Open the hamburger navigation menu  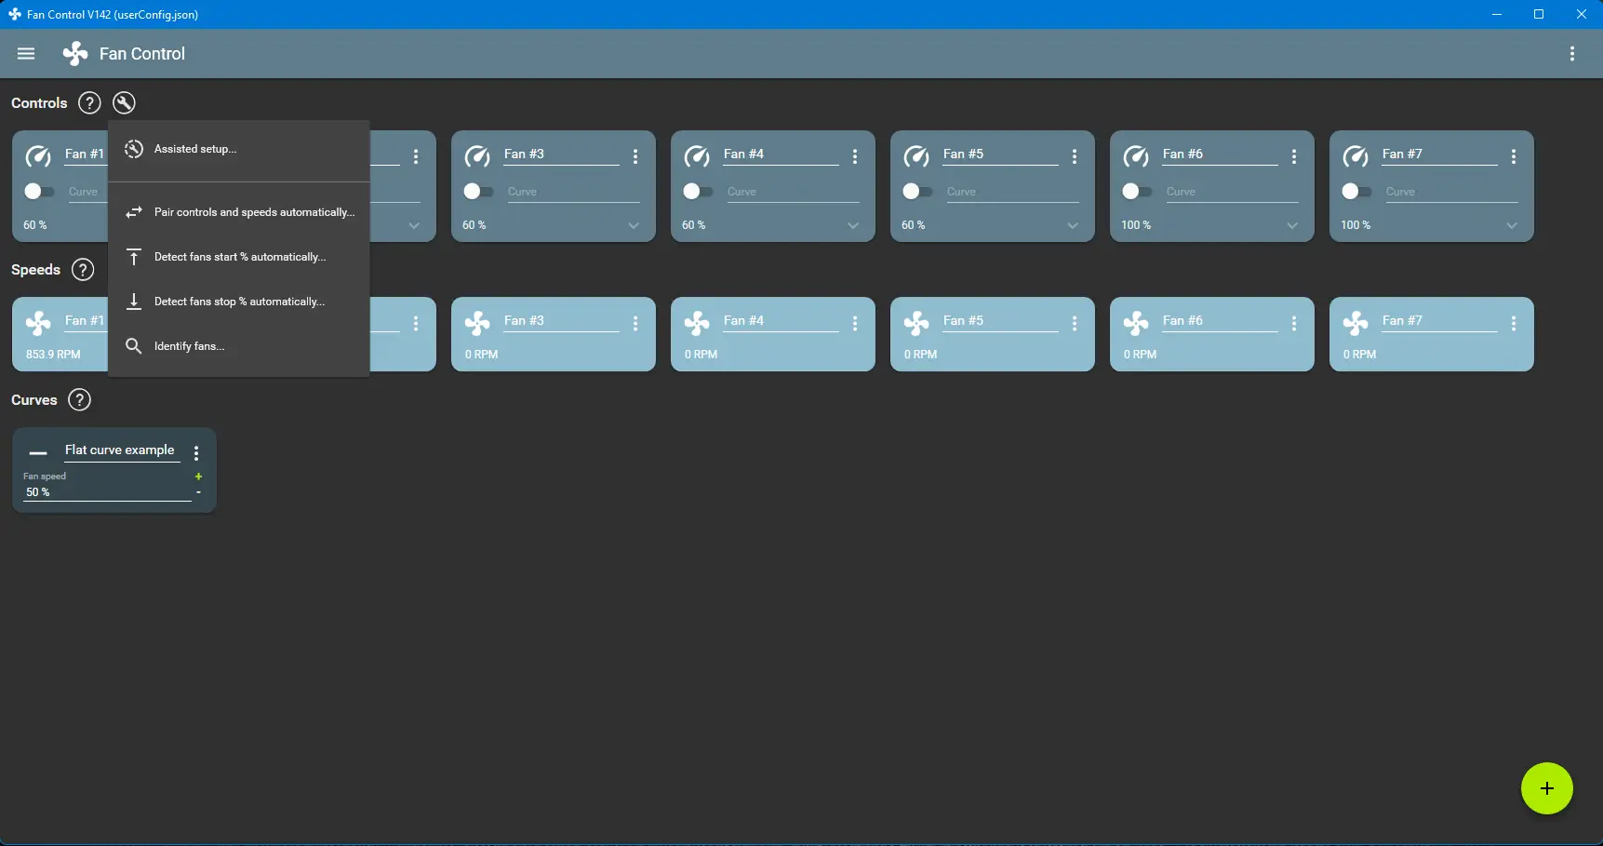[26, 54]
